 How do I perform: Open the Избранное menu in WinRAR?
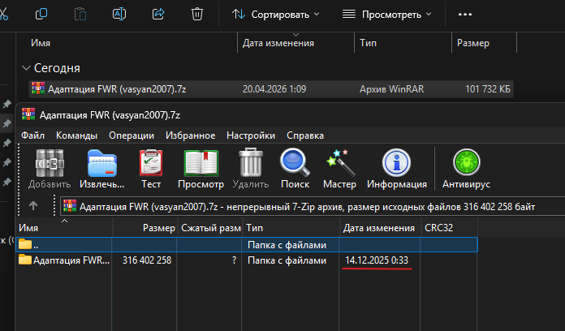(x=190, y=135)
